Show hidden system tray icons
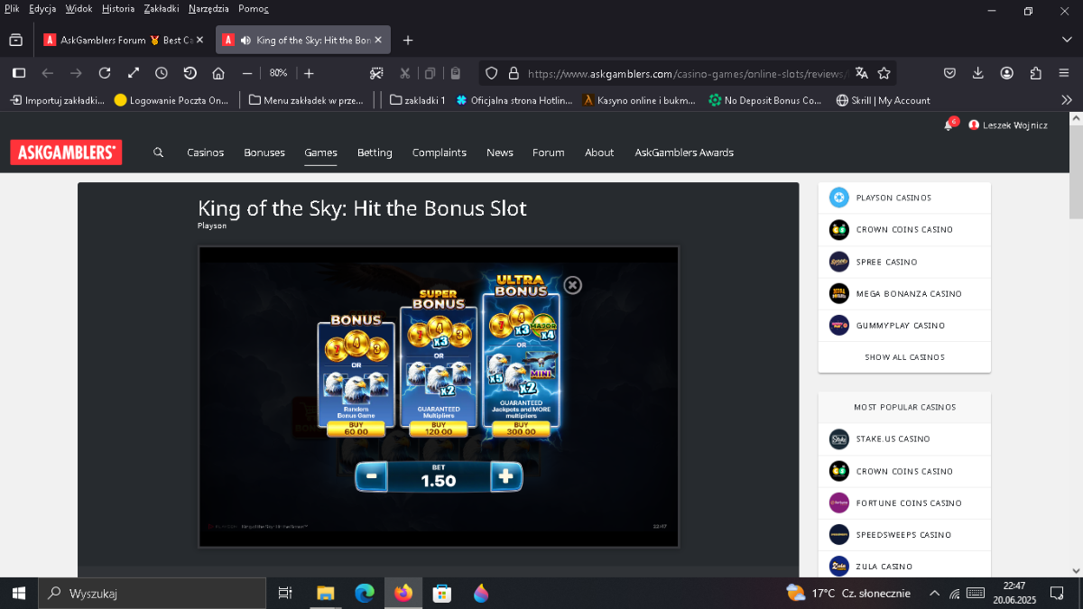This screenshot has width=1083, height=609. [934, 594]
